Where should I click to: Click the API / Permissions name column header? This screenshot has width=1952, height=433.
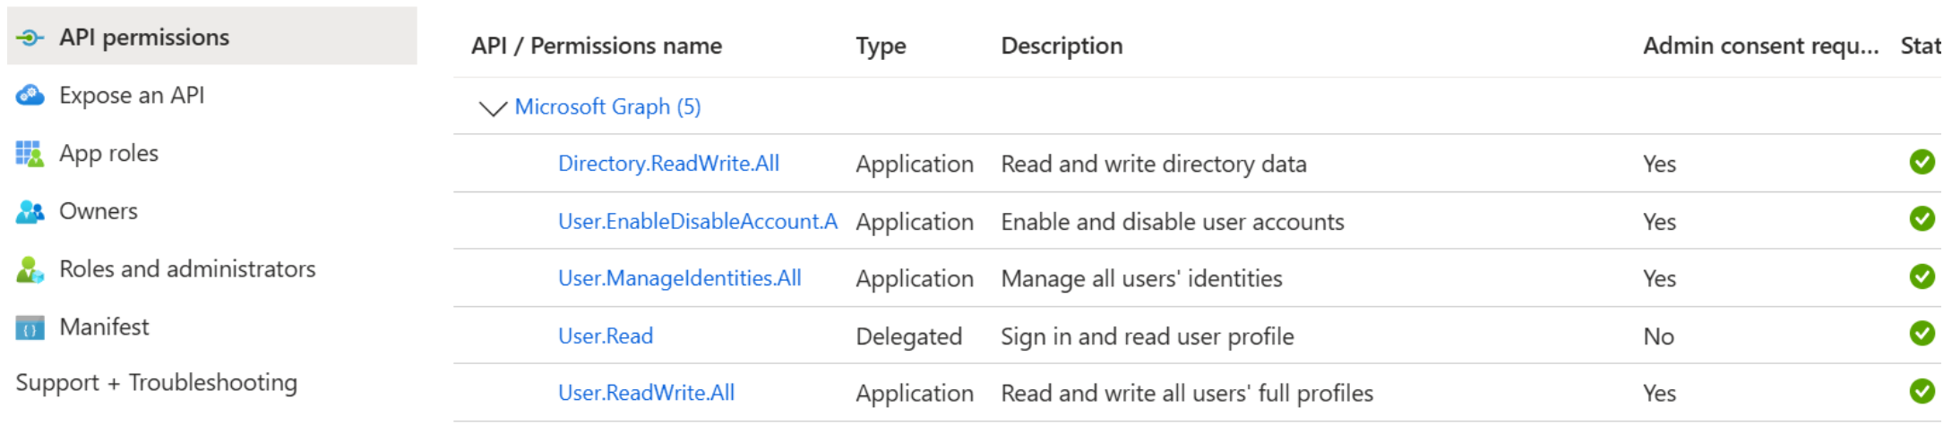click(597, 46)
